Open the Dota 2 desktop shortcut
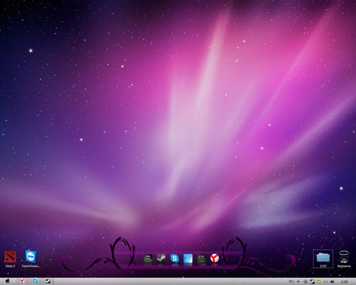This screenshot has width=356, height=285. 10,257
